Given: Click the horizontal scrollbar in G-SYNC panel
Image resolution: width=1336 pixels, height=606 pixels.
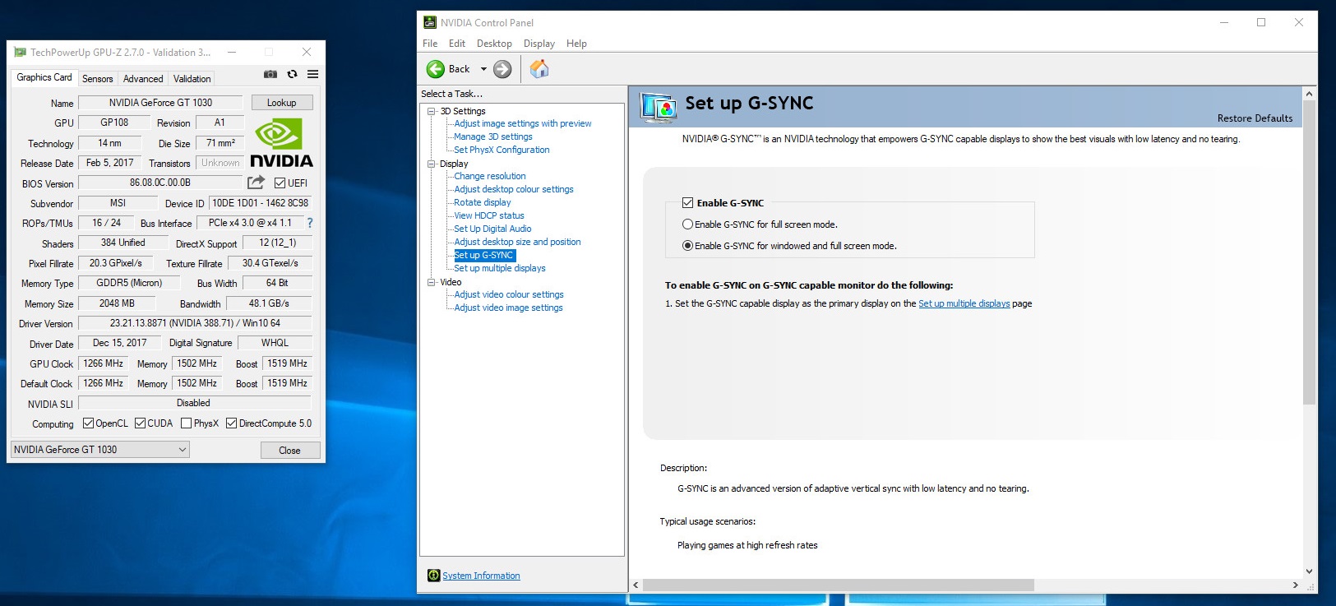Looking at the screenshot, I should [x=838, y=585].
